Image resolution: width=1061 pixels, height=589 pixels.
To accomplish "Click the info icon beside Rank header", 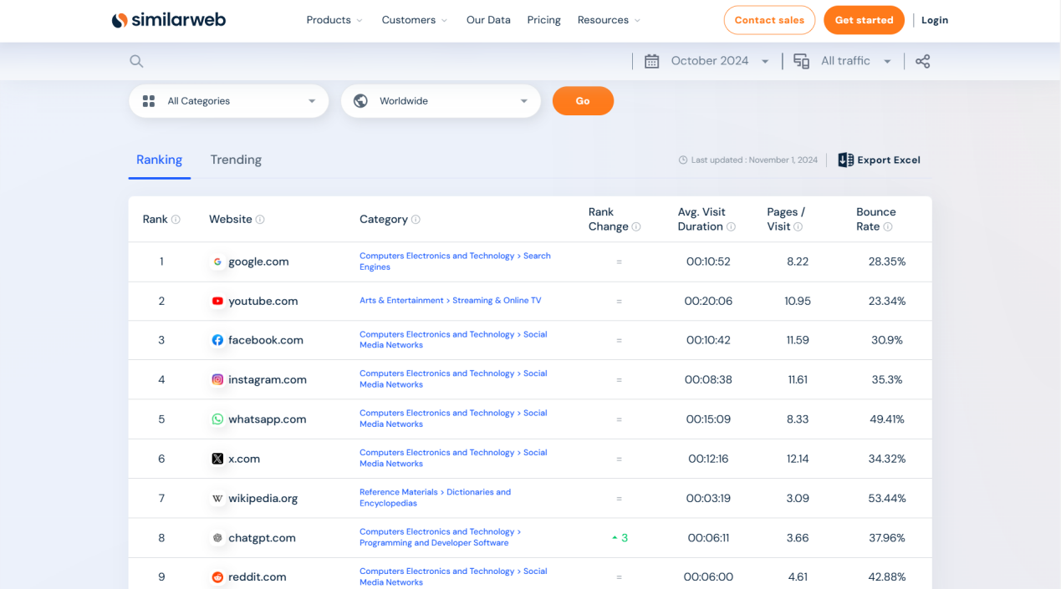I will [x=176, y=220].
